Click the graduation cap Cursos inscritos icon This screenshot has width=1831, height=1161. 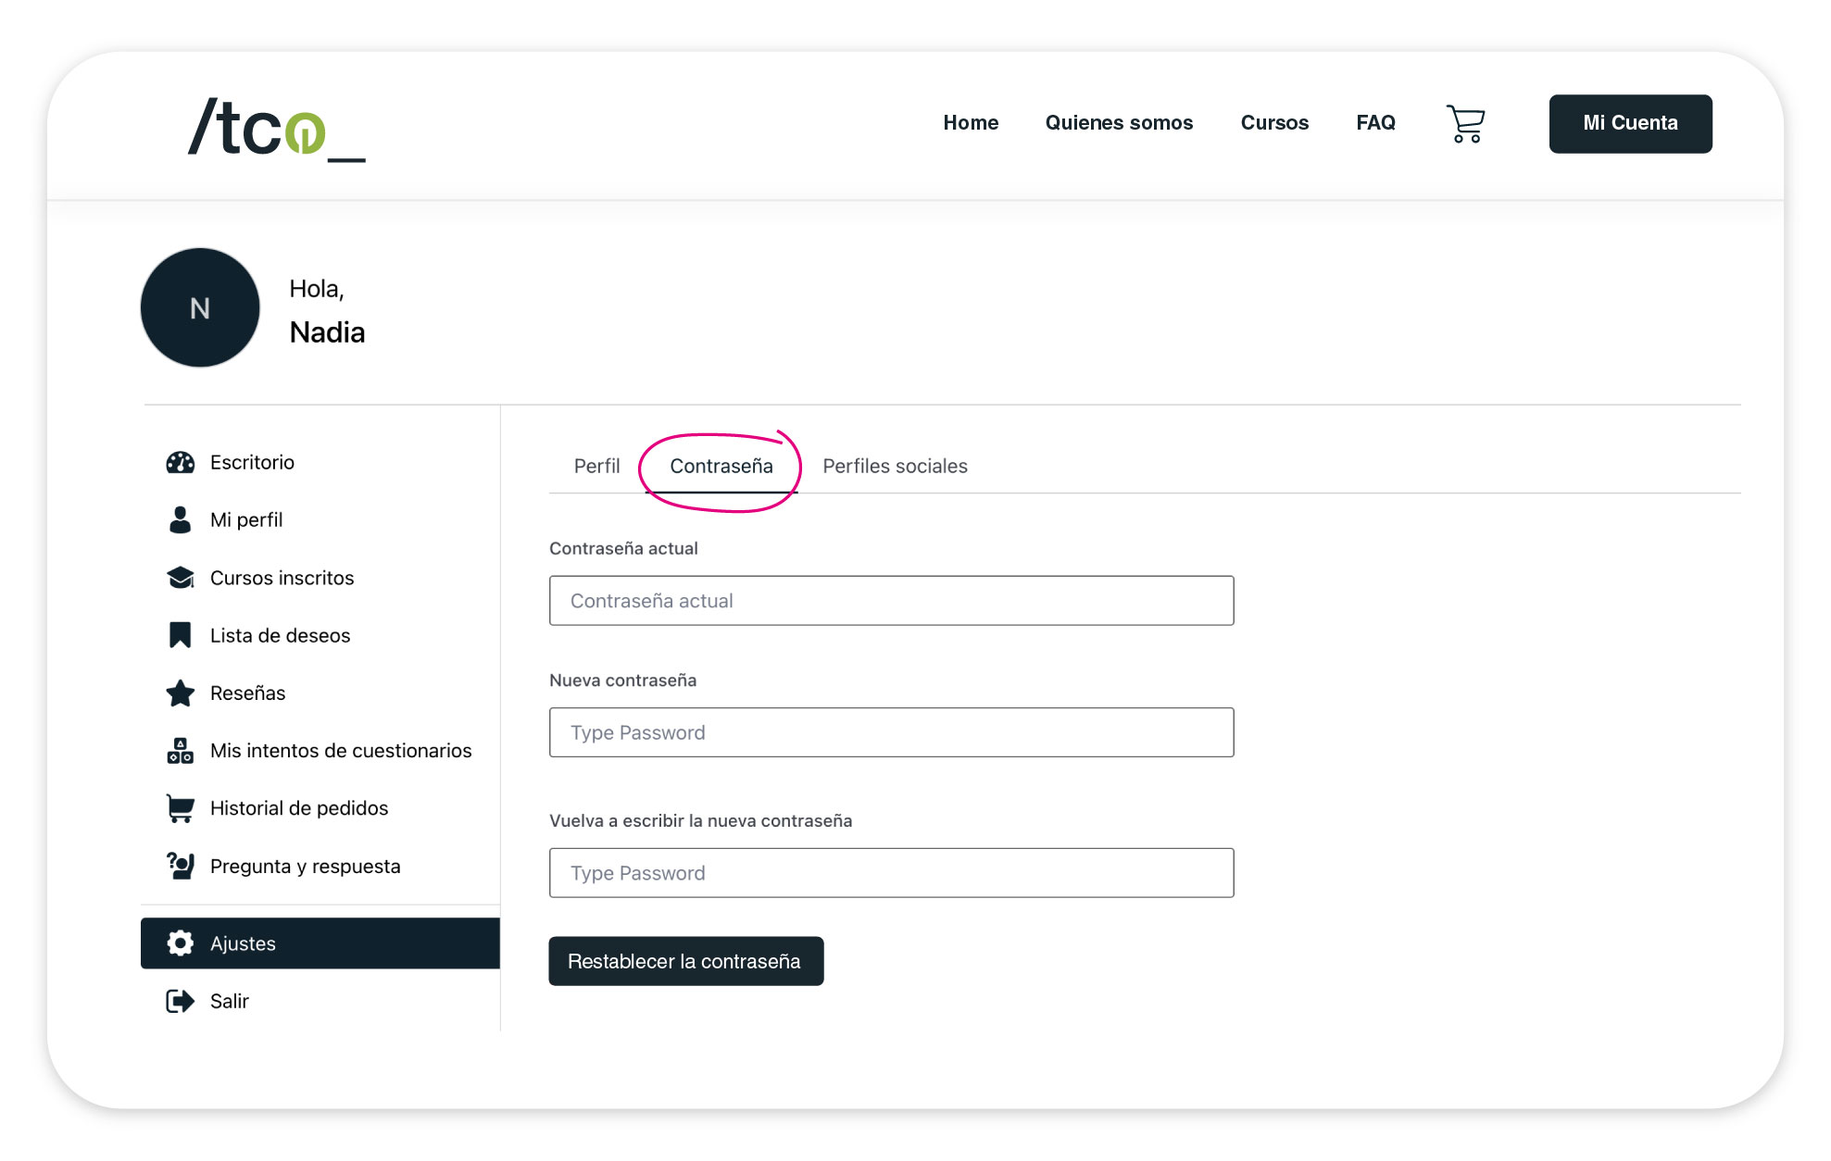180,578
